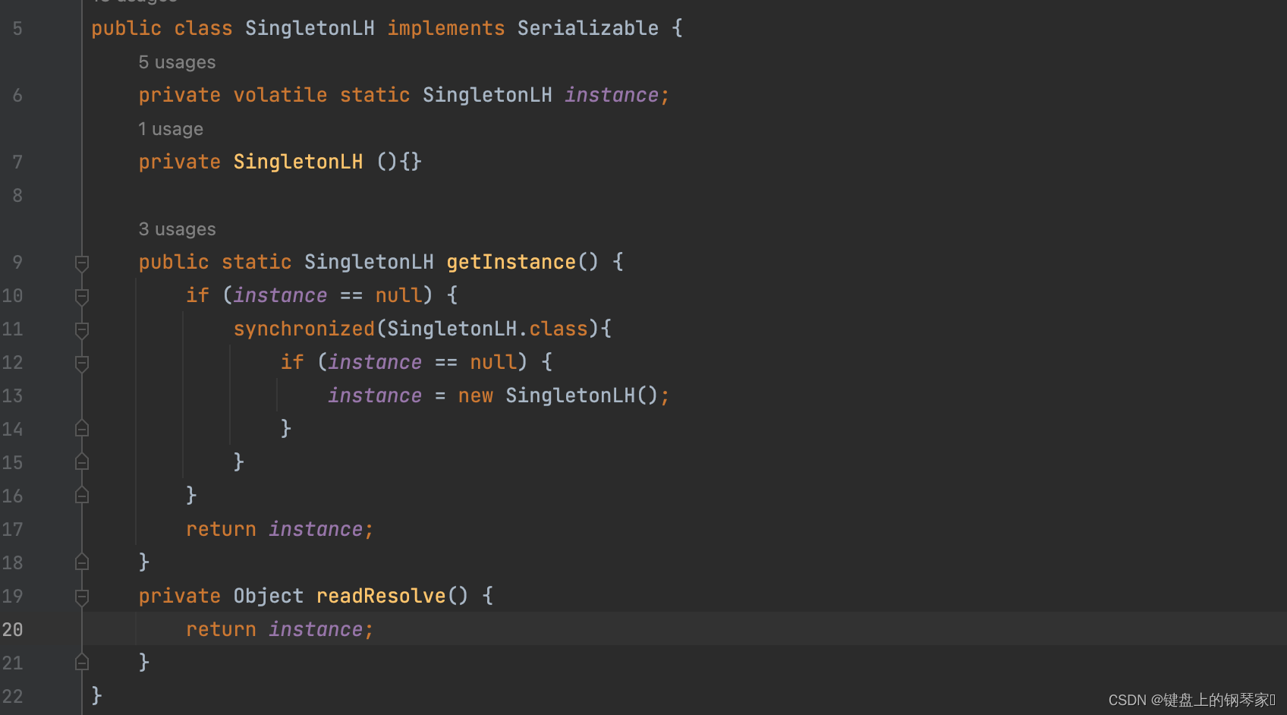Click fold end marker at line 16
Image resolution: width=1287 pixels, height=715 pixels.
click(82, 496)
